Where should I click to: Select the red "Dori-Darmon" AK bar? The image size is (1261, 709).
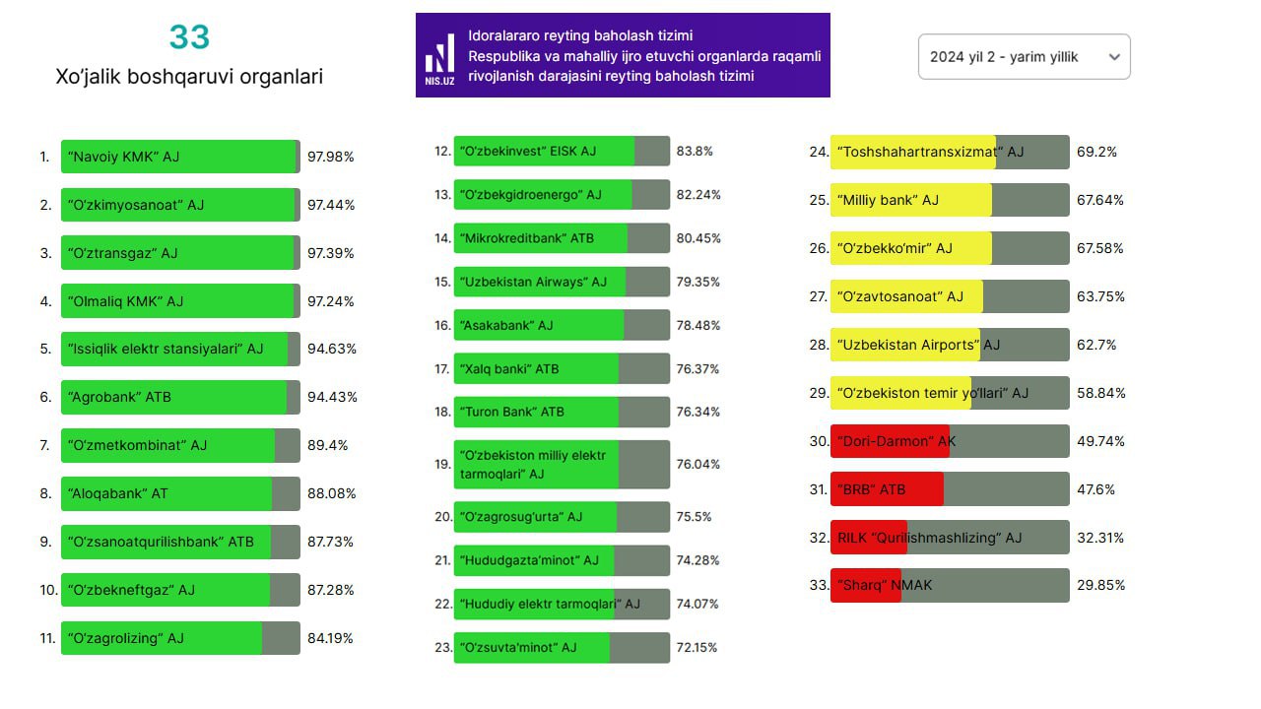click(950, 441)
